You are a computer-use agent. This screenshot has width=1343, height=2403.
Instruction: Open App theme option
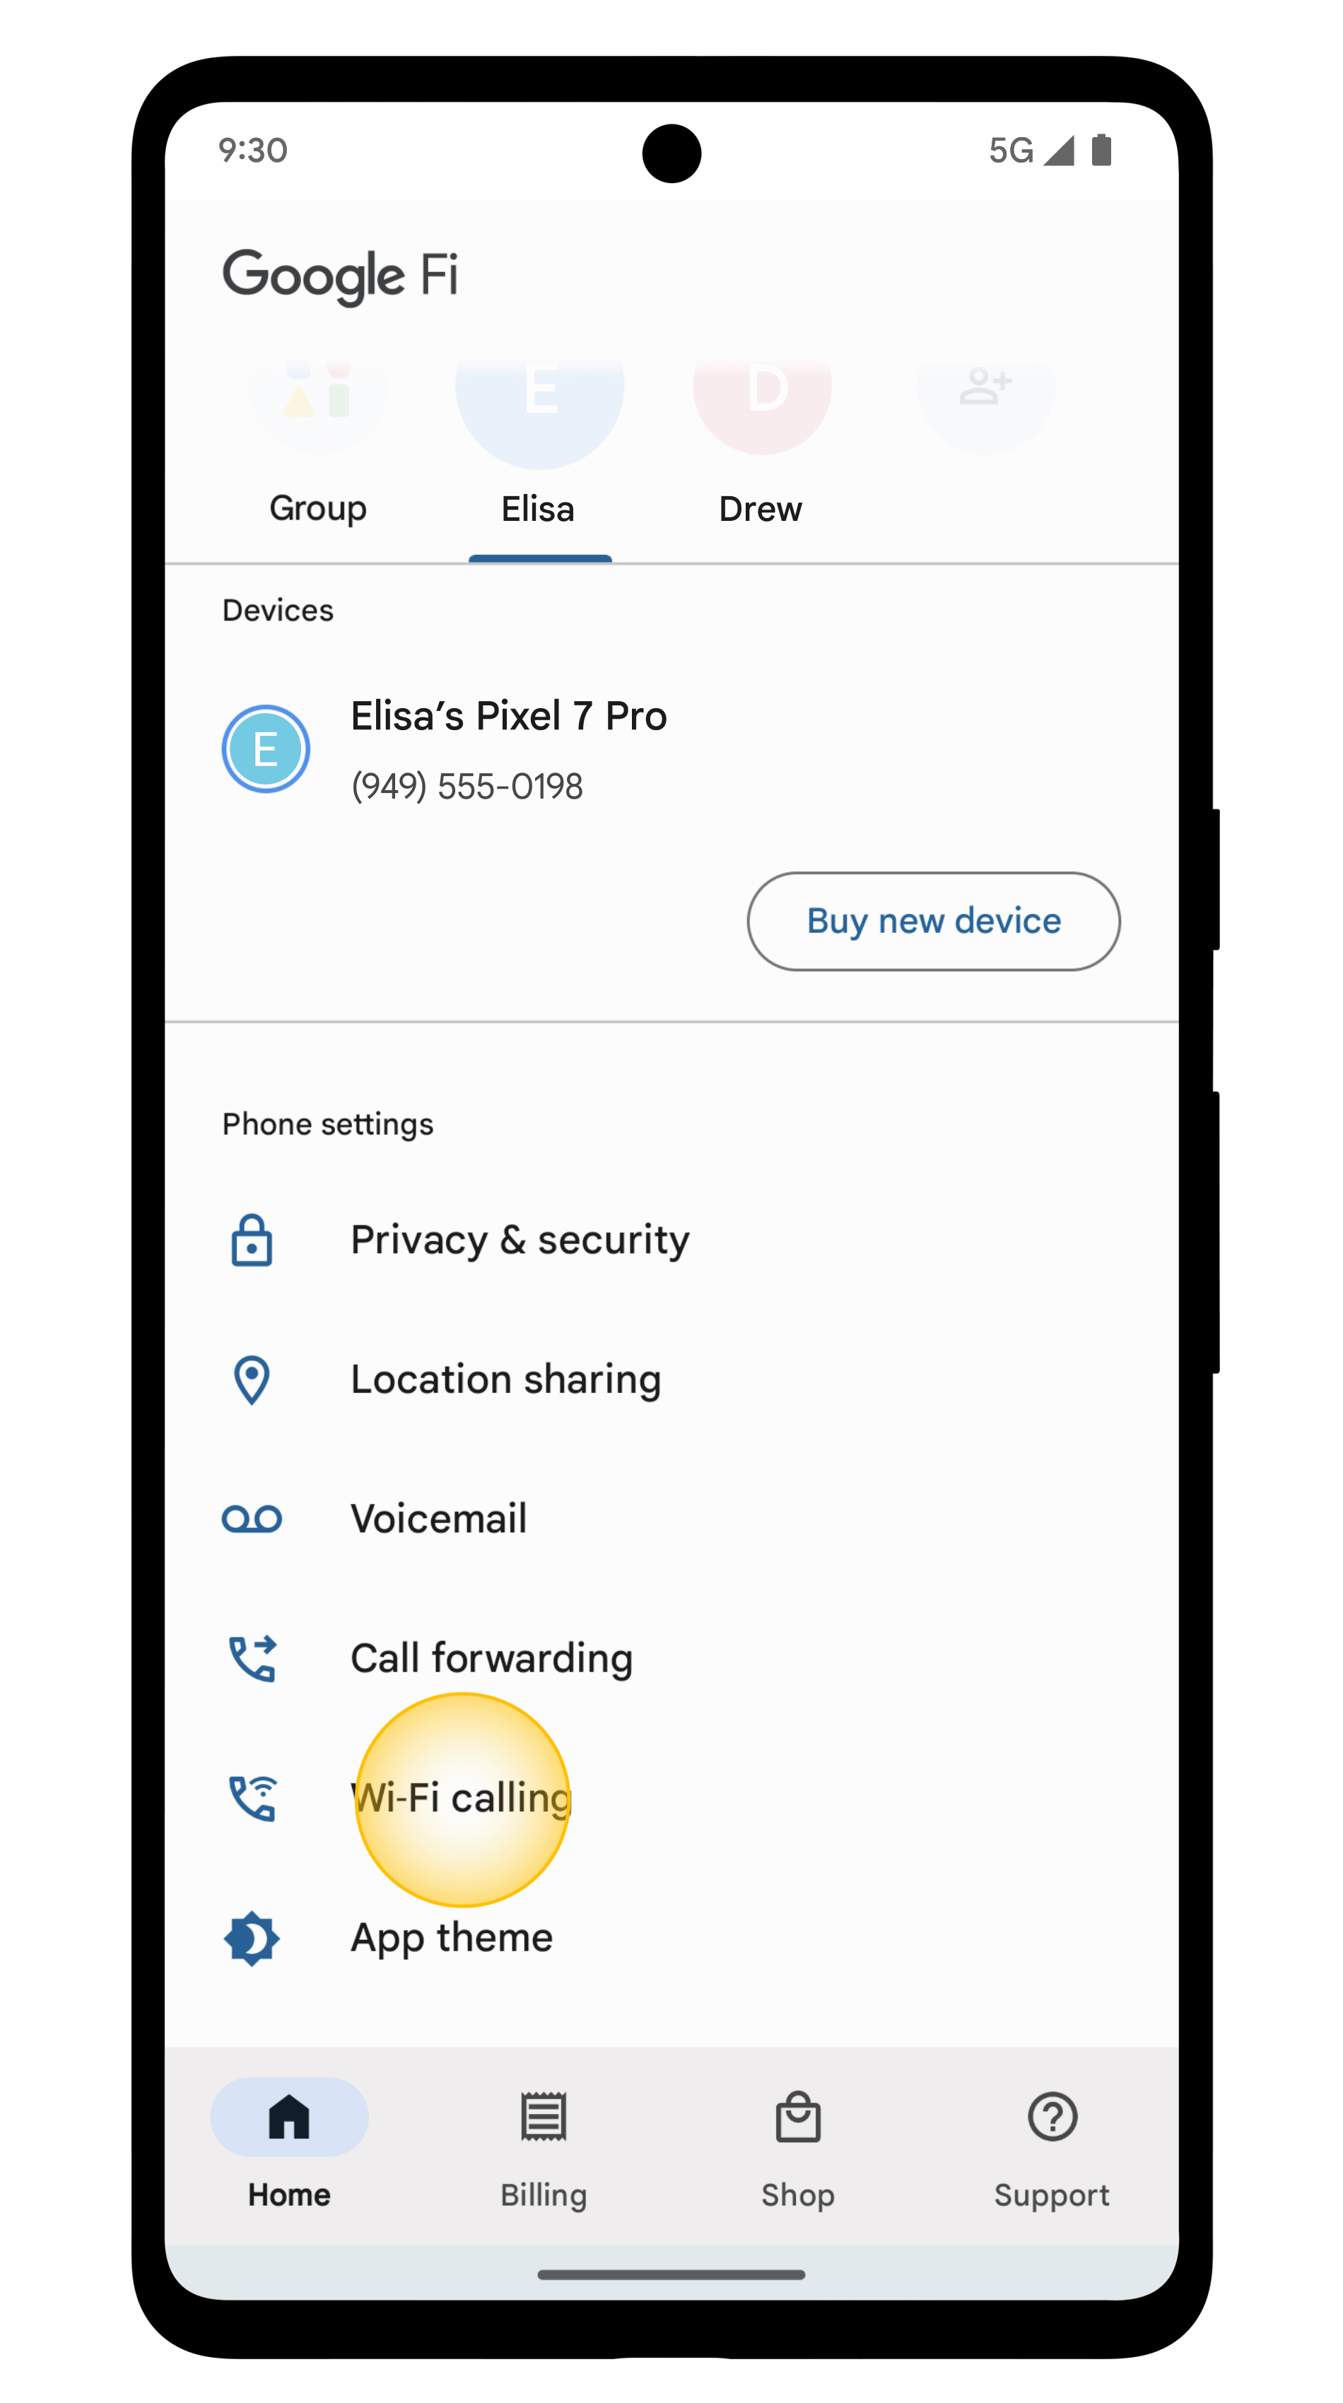coord(671,1939)
